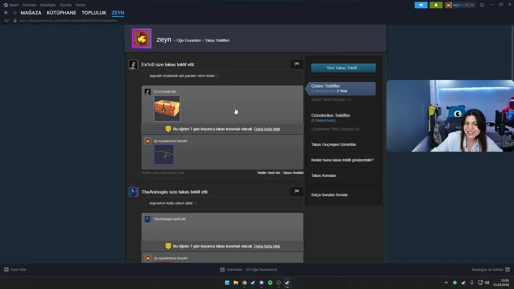Click 'Teklife Yanıt Ver' on Ex1c0's offer

269,173
